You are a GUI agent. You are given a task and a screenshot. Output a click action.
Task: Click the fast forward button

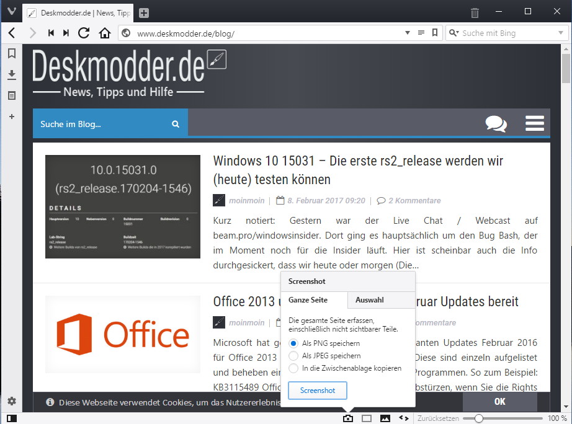tap(66, 33)
